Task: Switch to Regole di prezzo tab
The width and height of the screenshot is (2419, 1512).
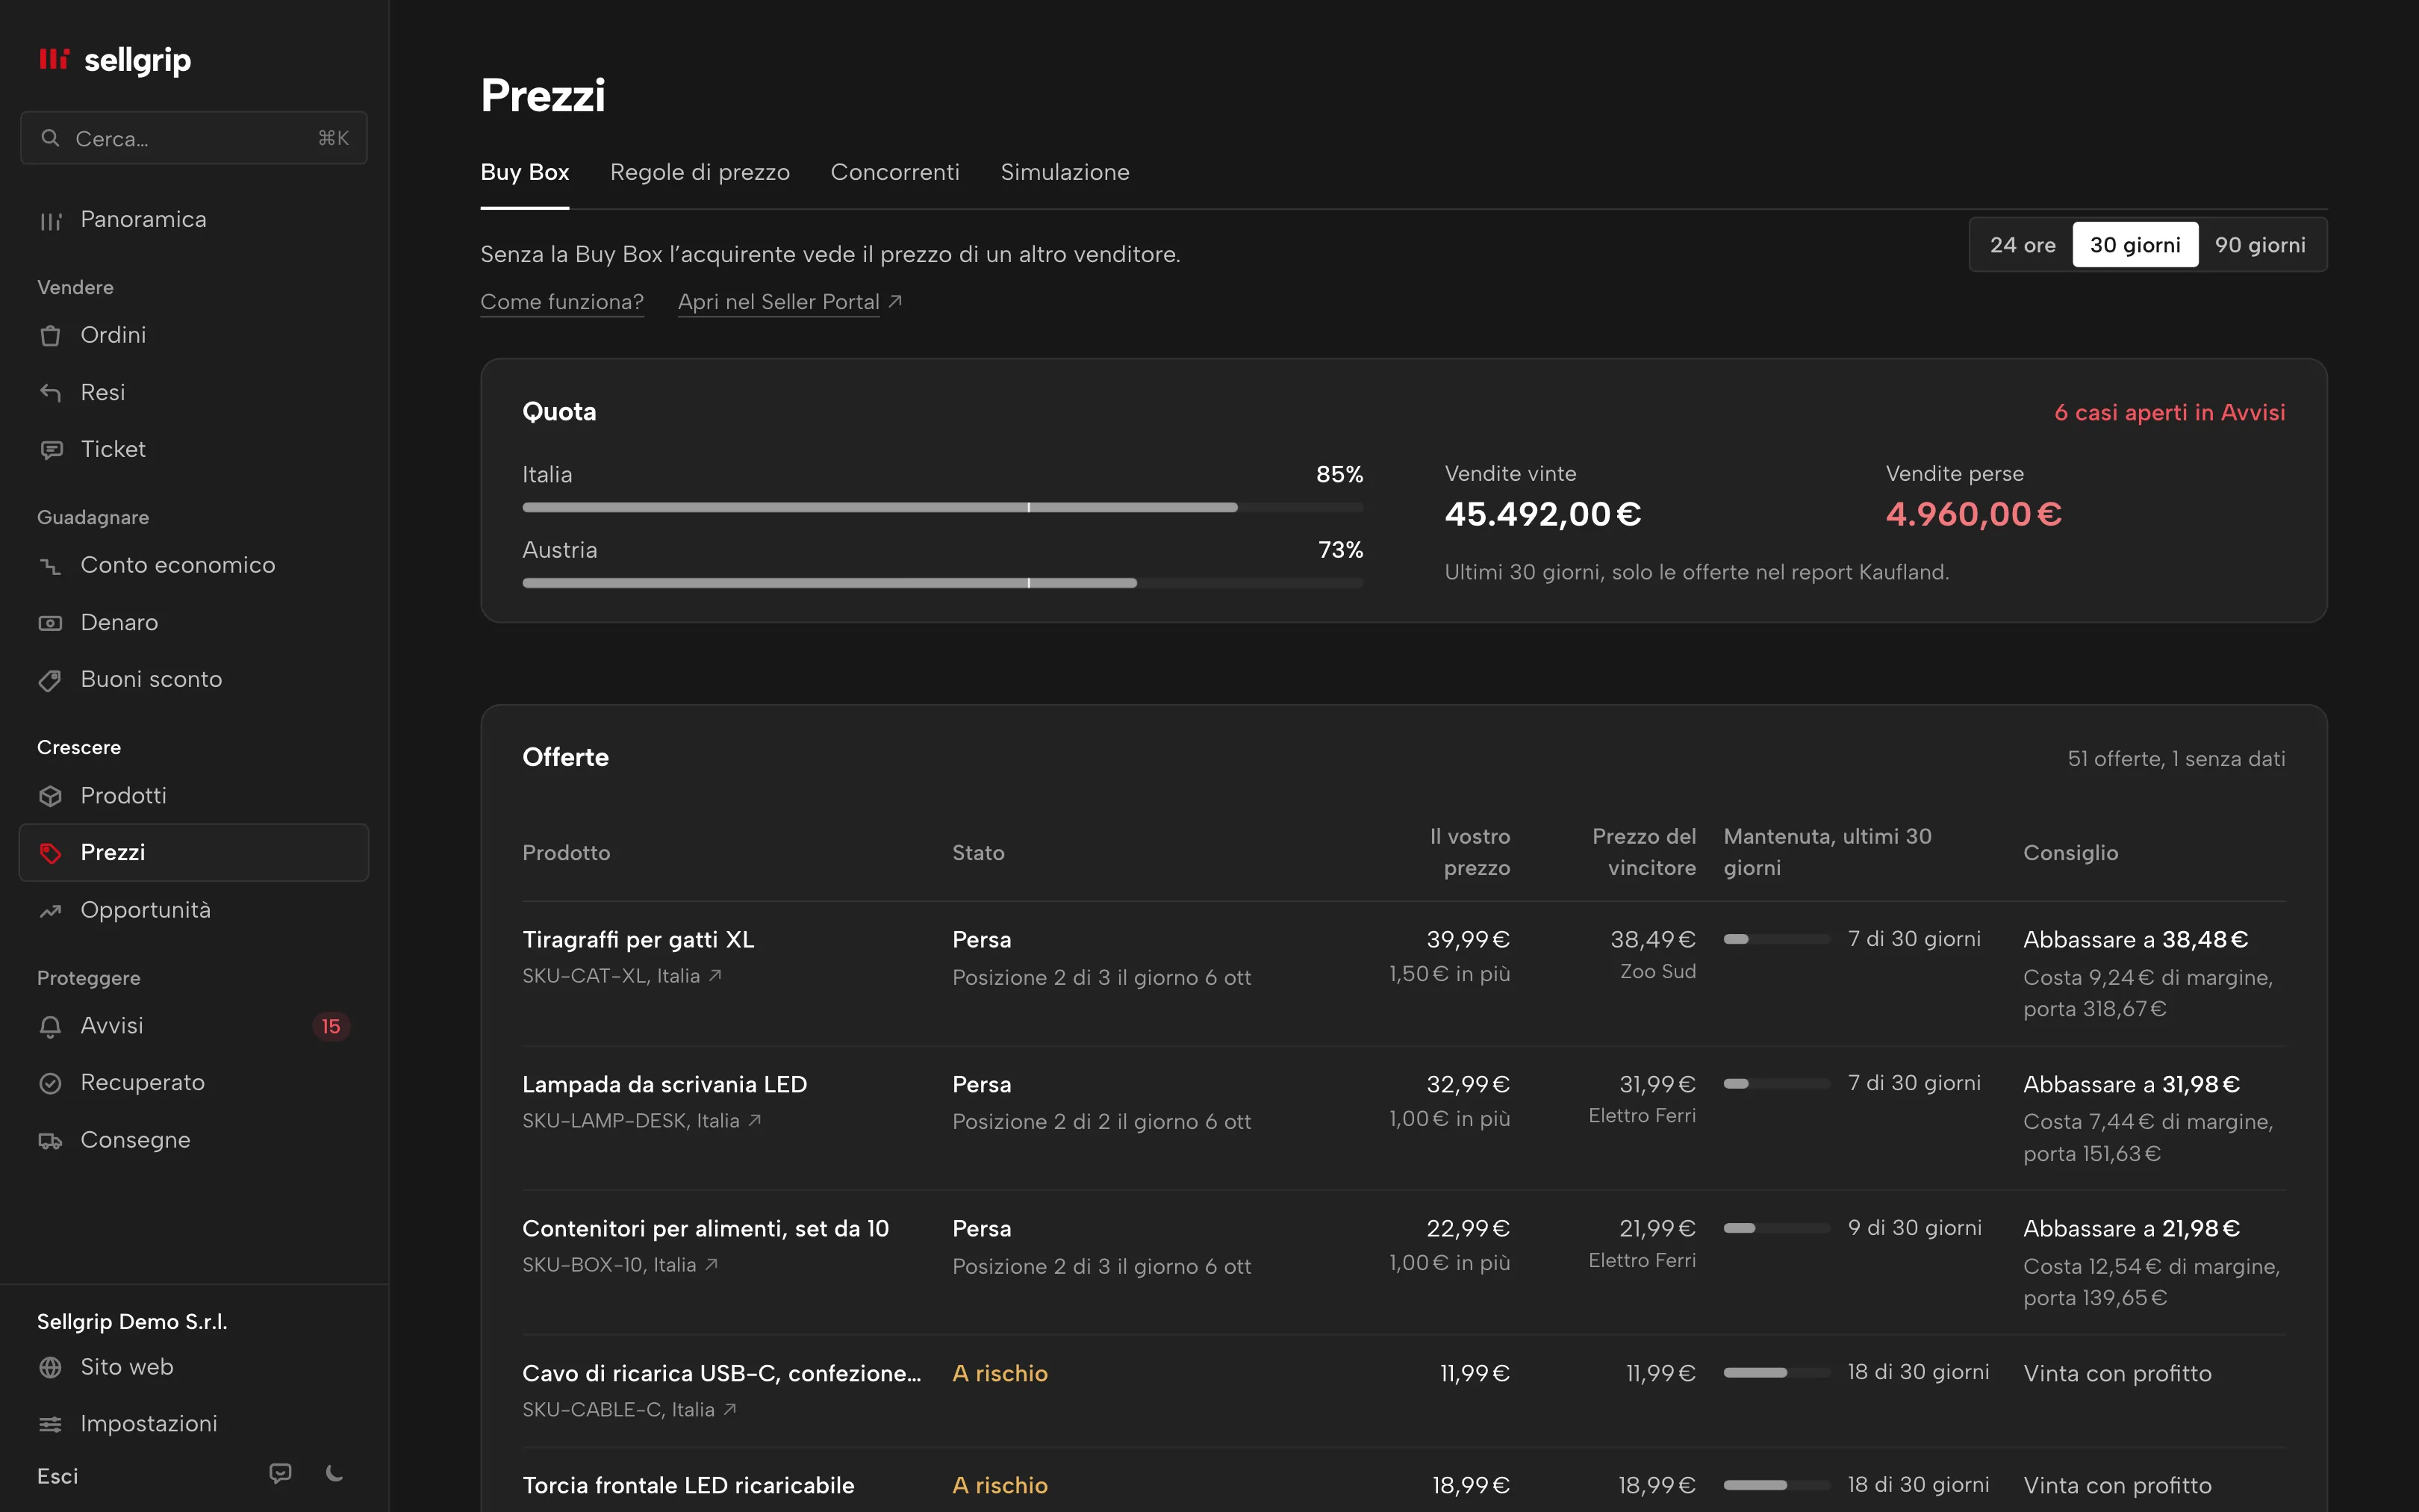Action: pyautogui.click(x=700, y=172)
